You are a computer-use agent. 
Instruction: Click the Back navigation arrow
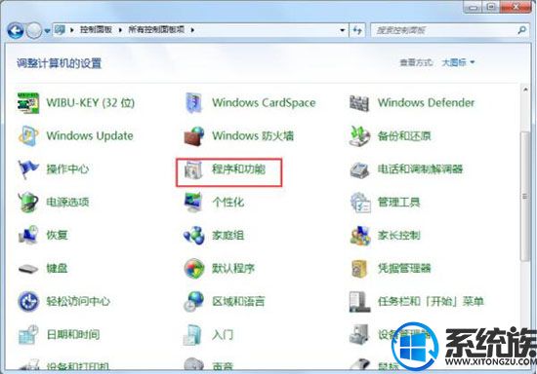(x=16, y=31)
